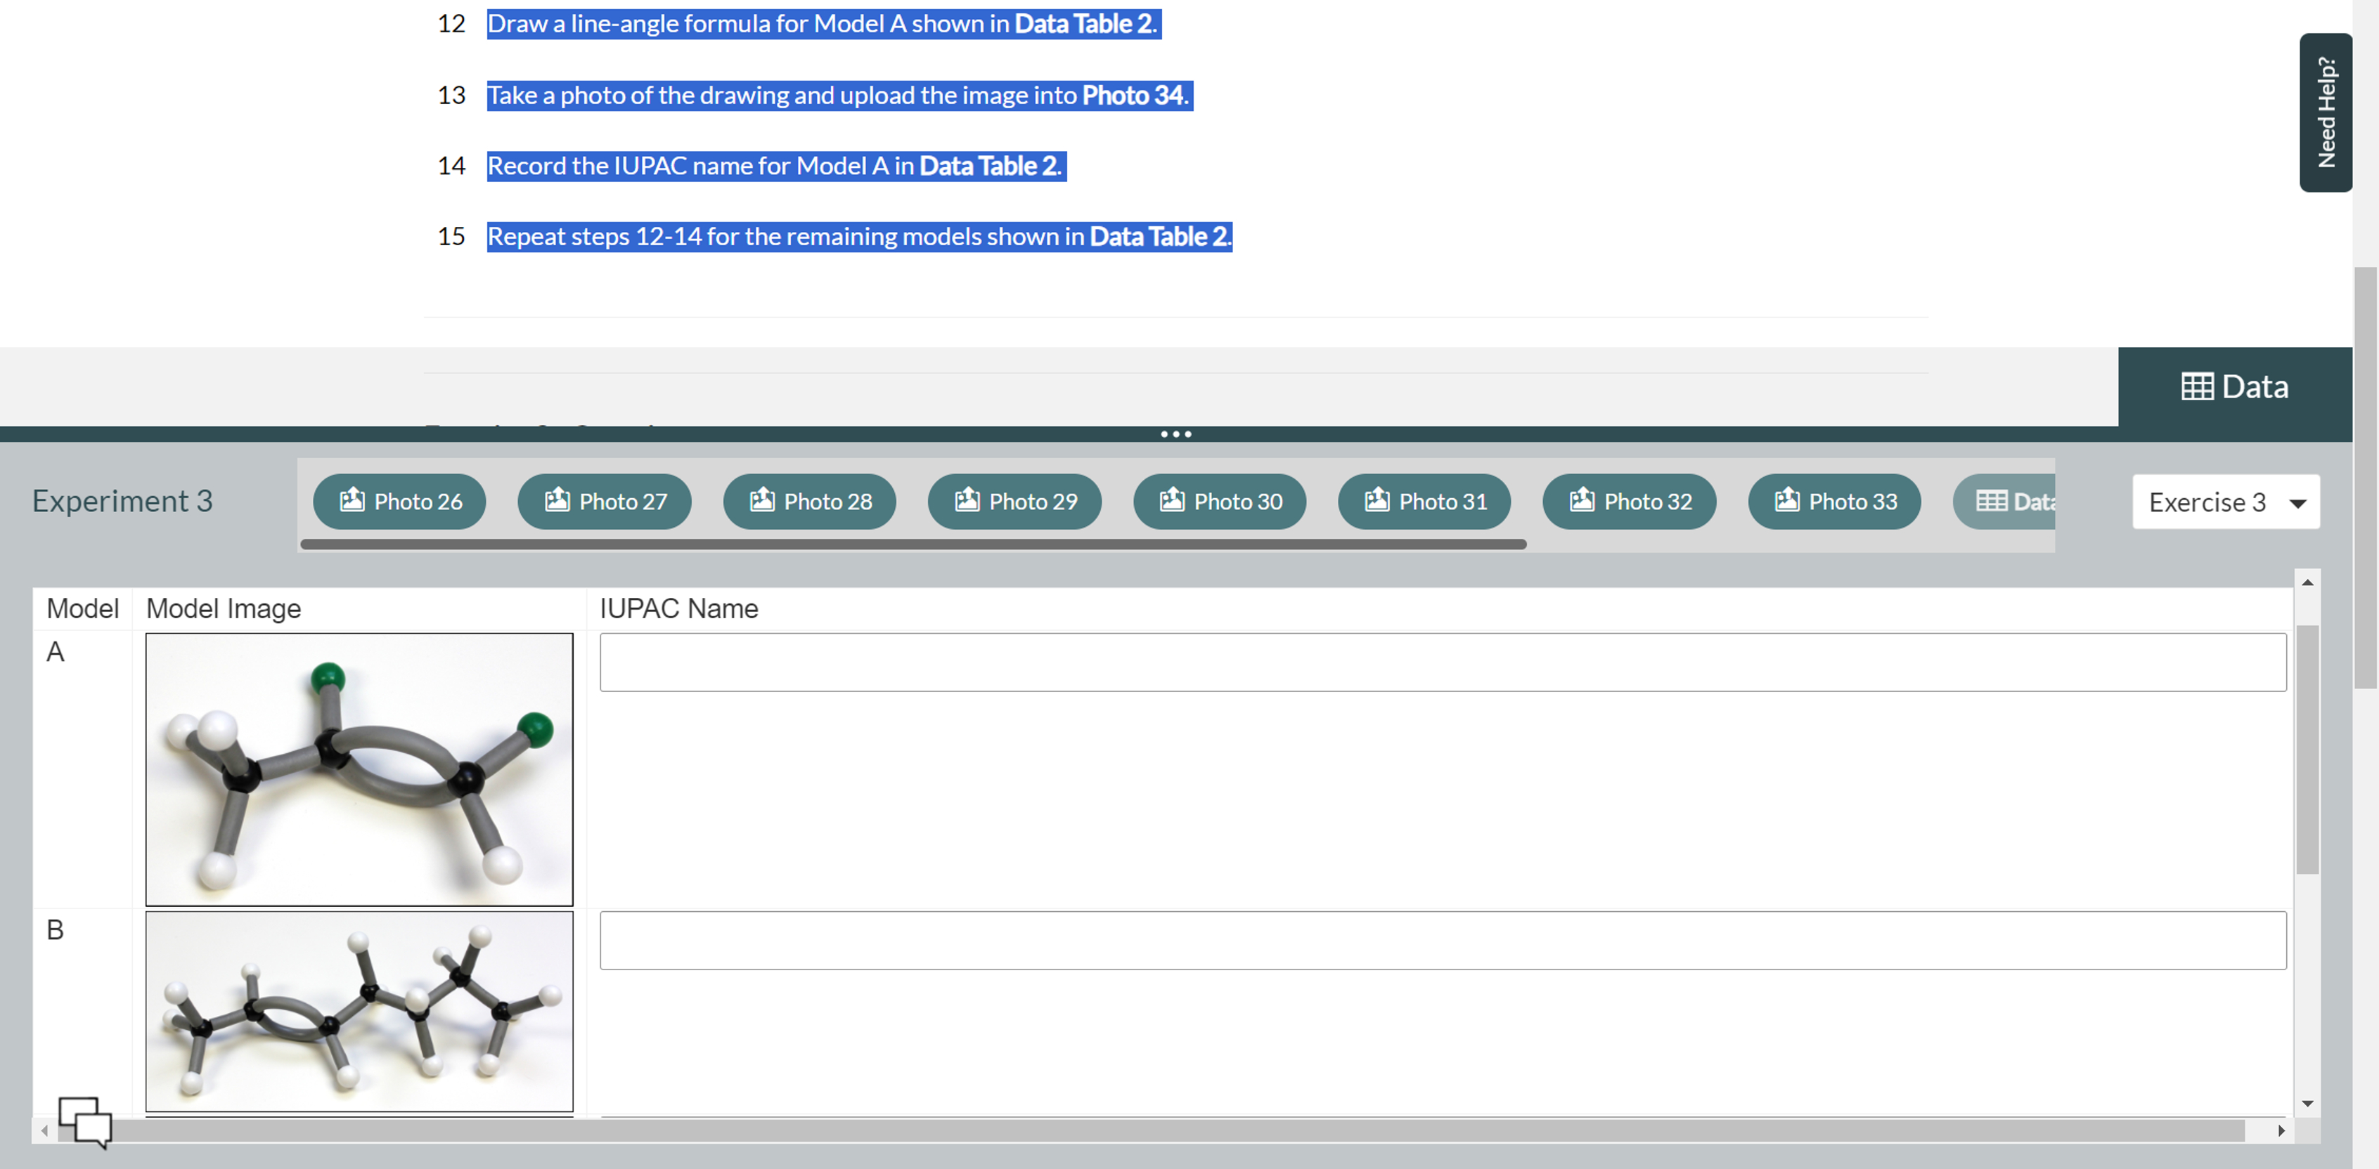
Task: Expand the panel divider ellipsis handle
Action: [1175, 433]
